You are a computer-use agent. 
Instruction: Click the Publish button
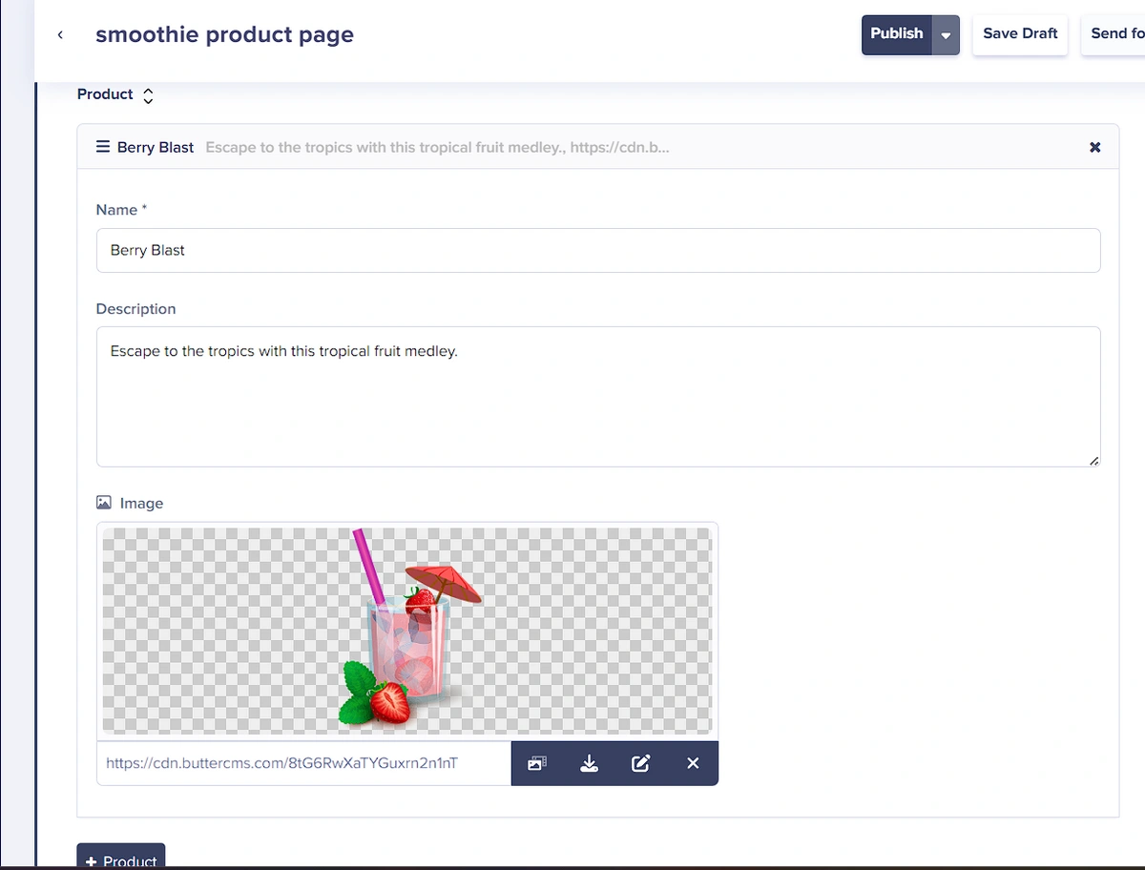[x=896, y=34]
